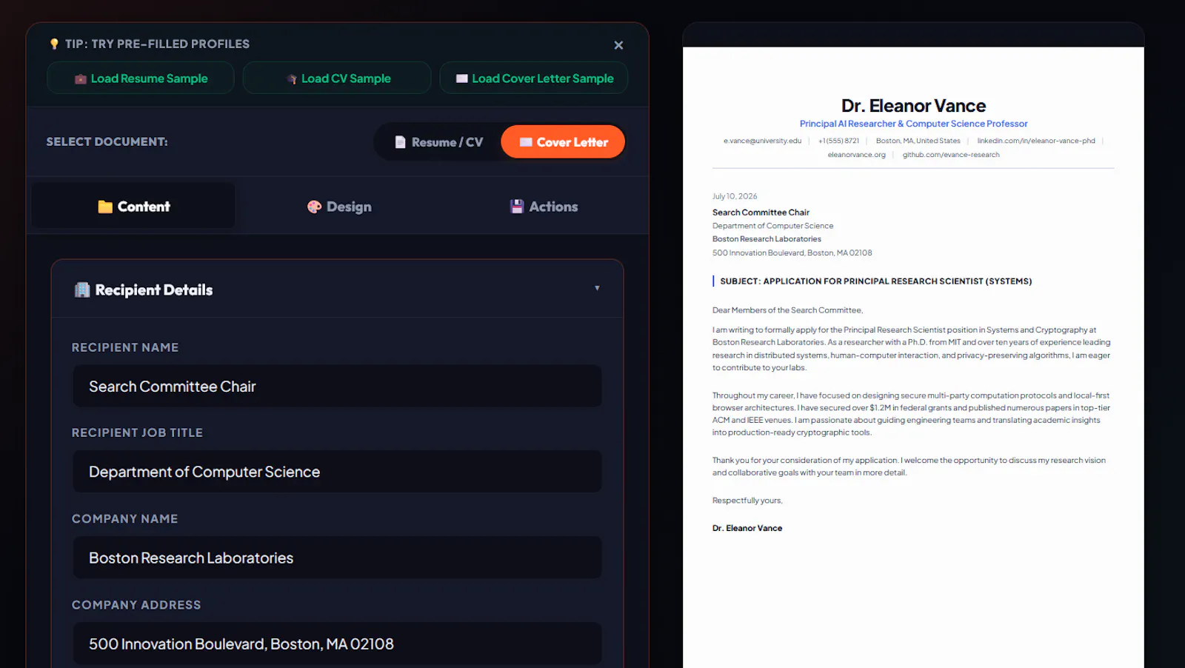Load the CV Sample profile

(337, 78)
